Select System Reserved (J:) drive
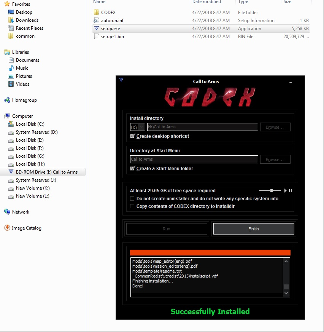The image size is (324, 332). coord(32,180)
